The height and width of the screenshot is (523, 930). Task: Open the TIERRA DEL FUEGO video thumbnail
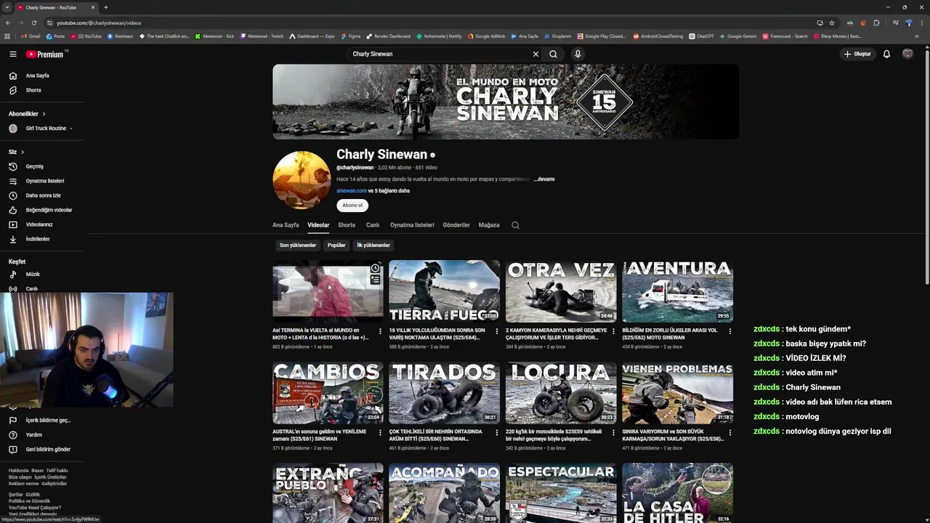point(444,291)
